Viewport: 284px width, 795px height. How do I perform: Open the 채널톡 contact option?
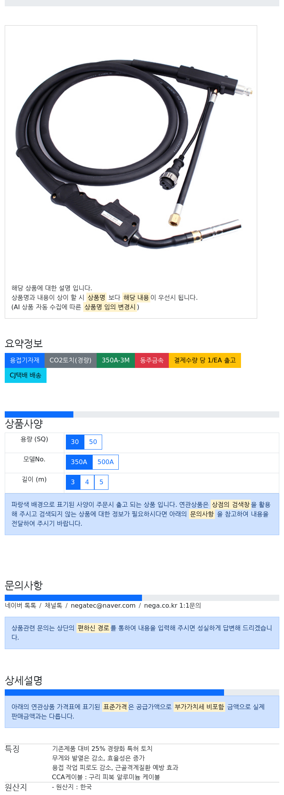[53, 606]
